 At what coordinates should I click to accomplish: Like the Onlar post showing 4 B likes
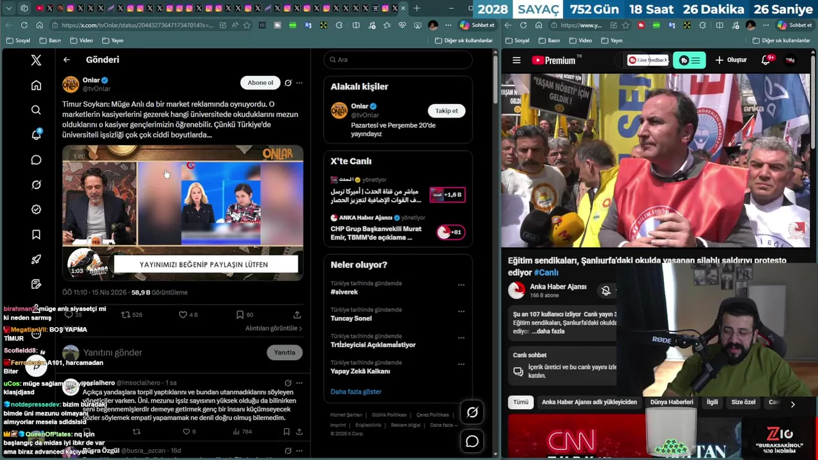pos(188,314)
